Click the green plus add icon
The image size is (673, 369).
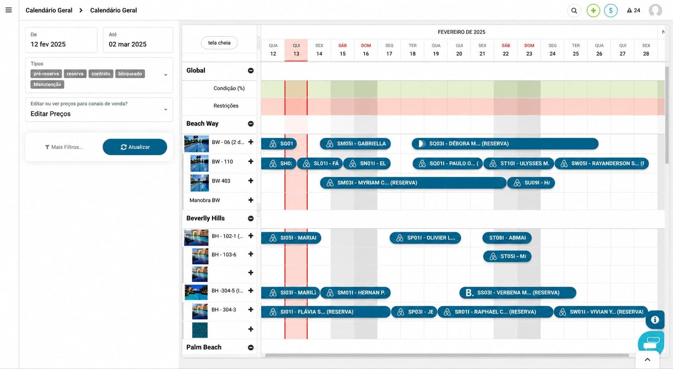(x=593, y=10)
